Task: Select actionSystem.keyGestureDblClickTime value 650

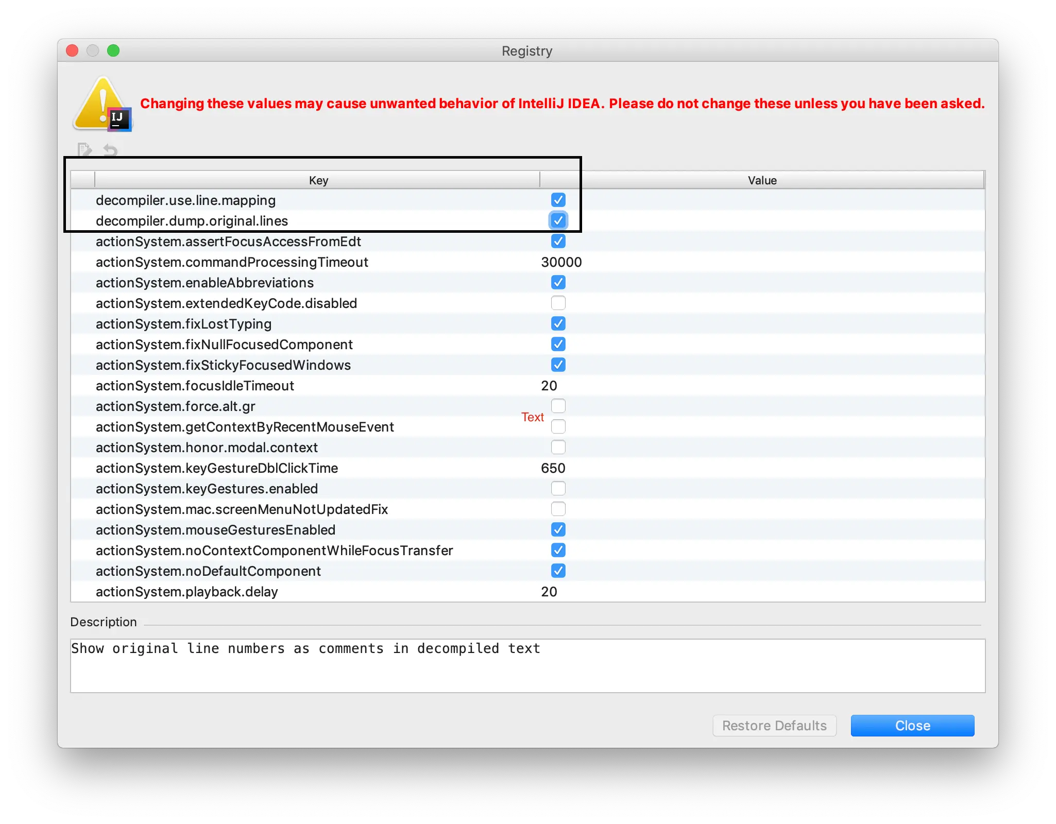Action: [x=553, y=468]
